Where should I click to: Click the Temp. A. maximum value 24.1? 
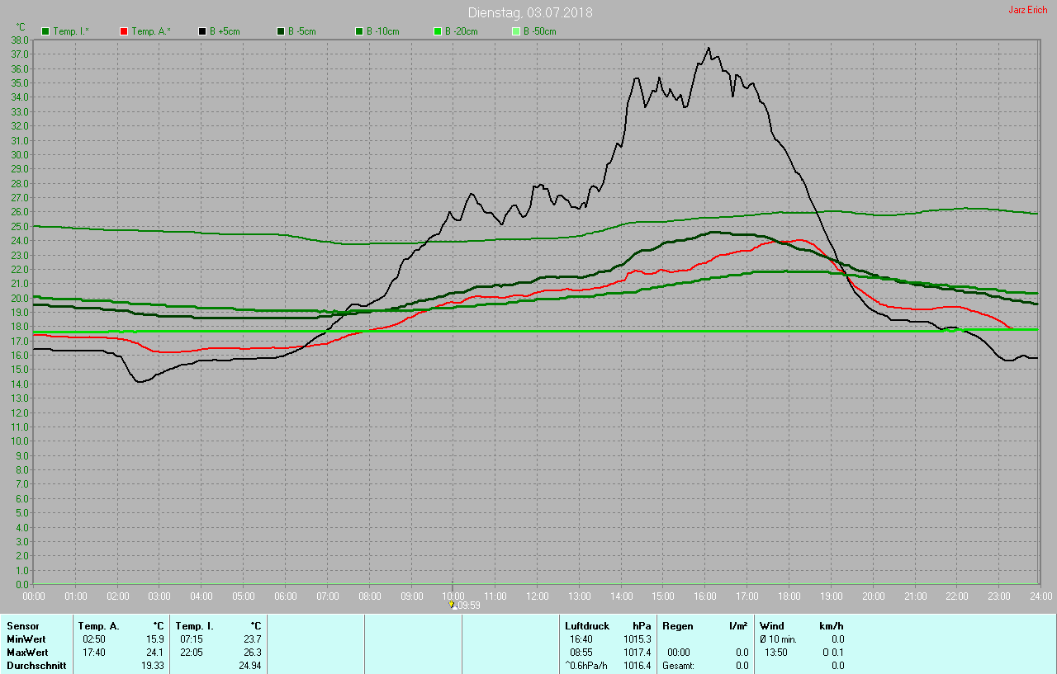point(154,653)
